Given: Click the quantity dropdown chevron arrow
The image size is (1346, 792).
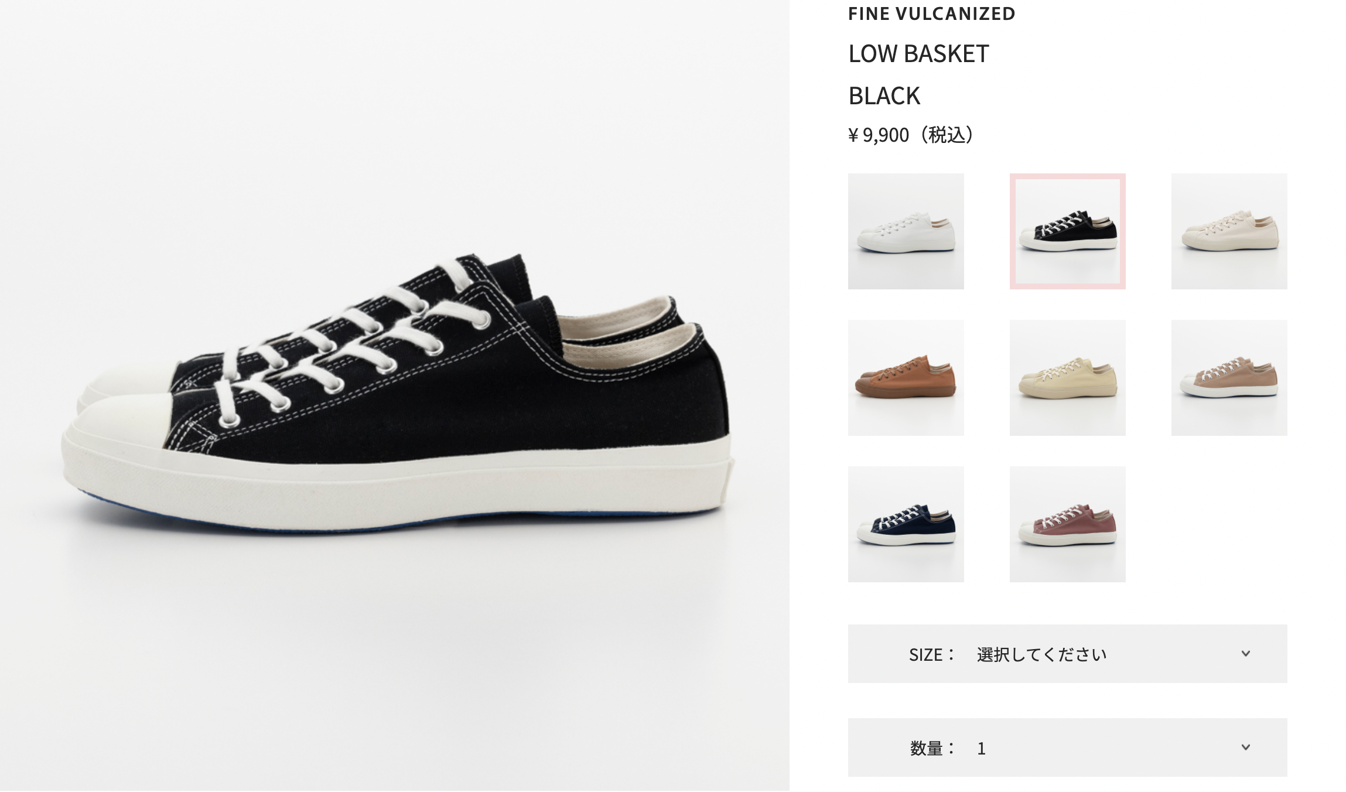Looking at the screenshot, I should 1246,747.
